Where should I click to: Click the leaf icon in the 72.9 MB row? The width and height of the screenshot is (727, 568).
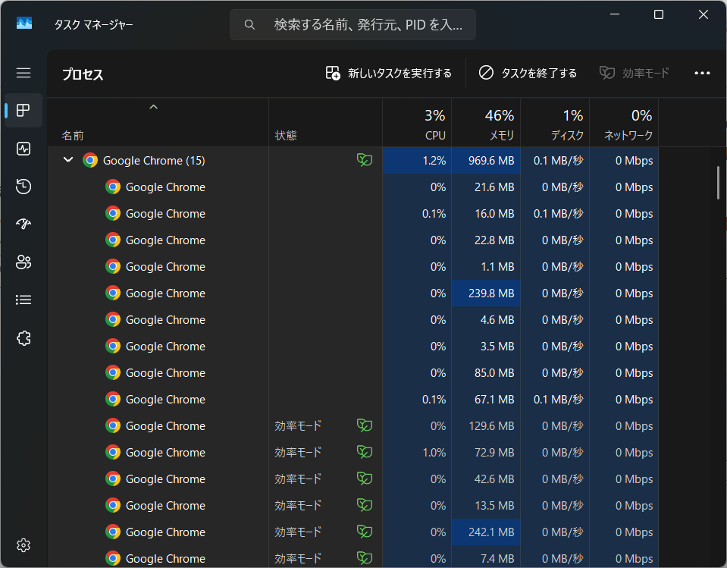(x=365, y=452)
